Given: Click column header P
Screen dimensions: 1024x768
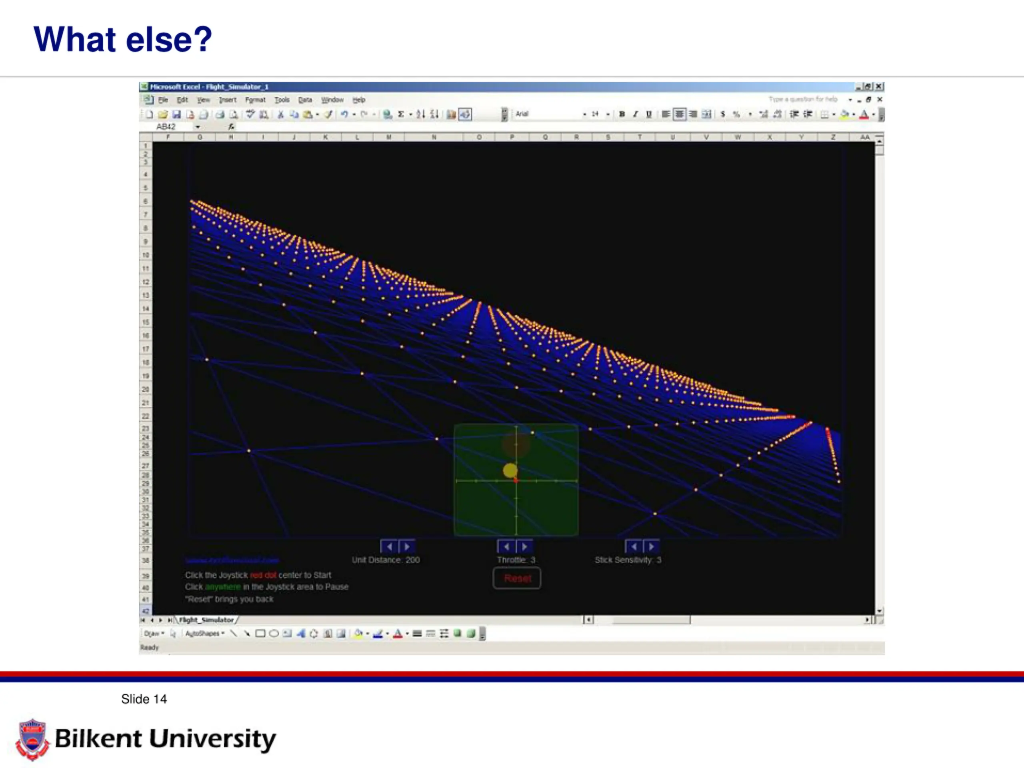Looking at the screenshot, I should pos(512,137).
